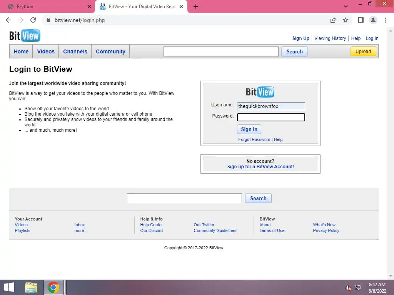This screenshot has height=295, width=394.
Task: Open the Forgot Password link
Action: (254, 139)
